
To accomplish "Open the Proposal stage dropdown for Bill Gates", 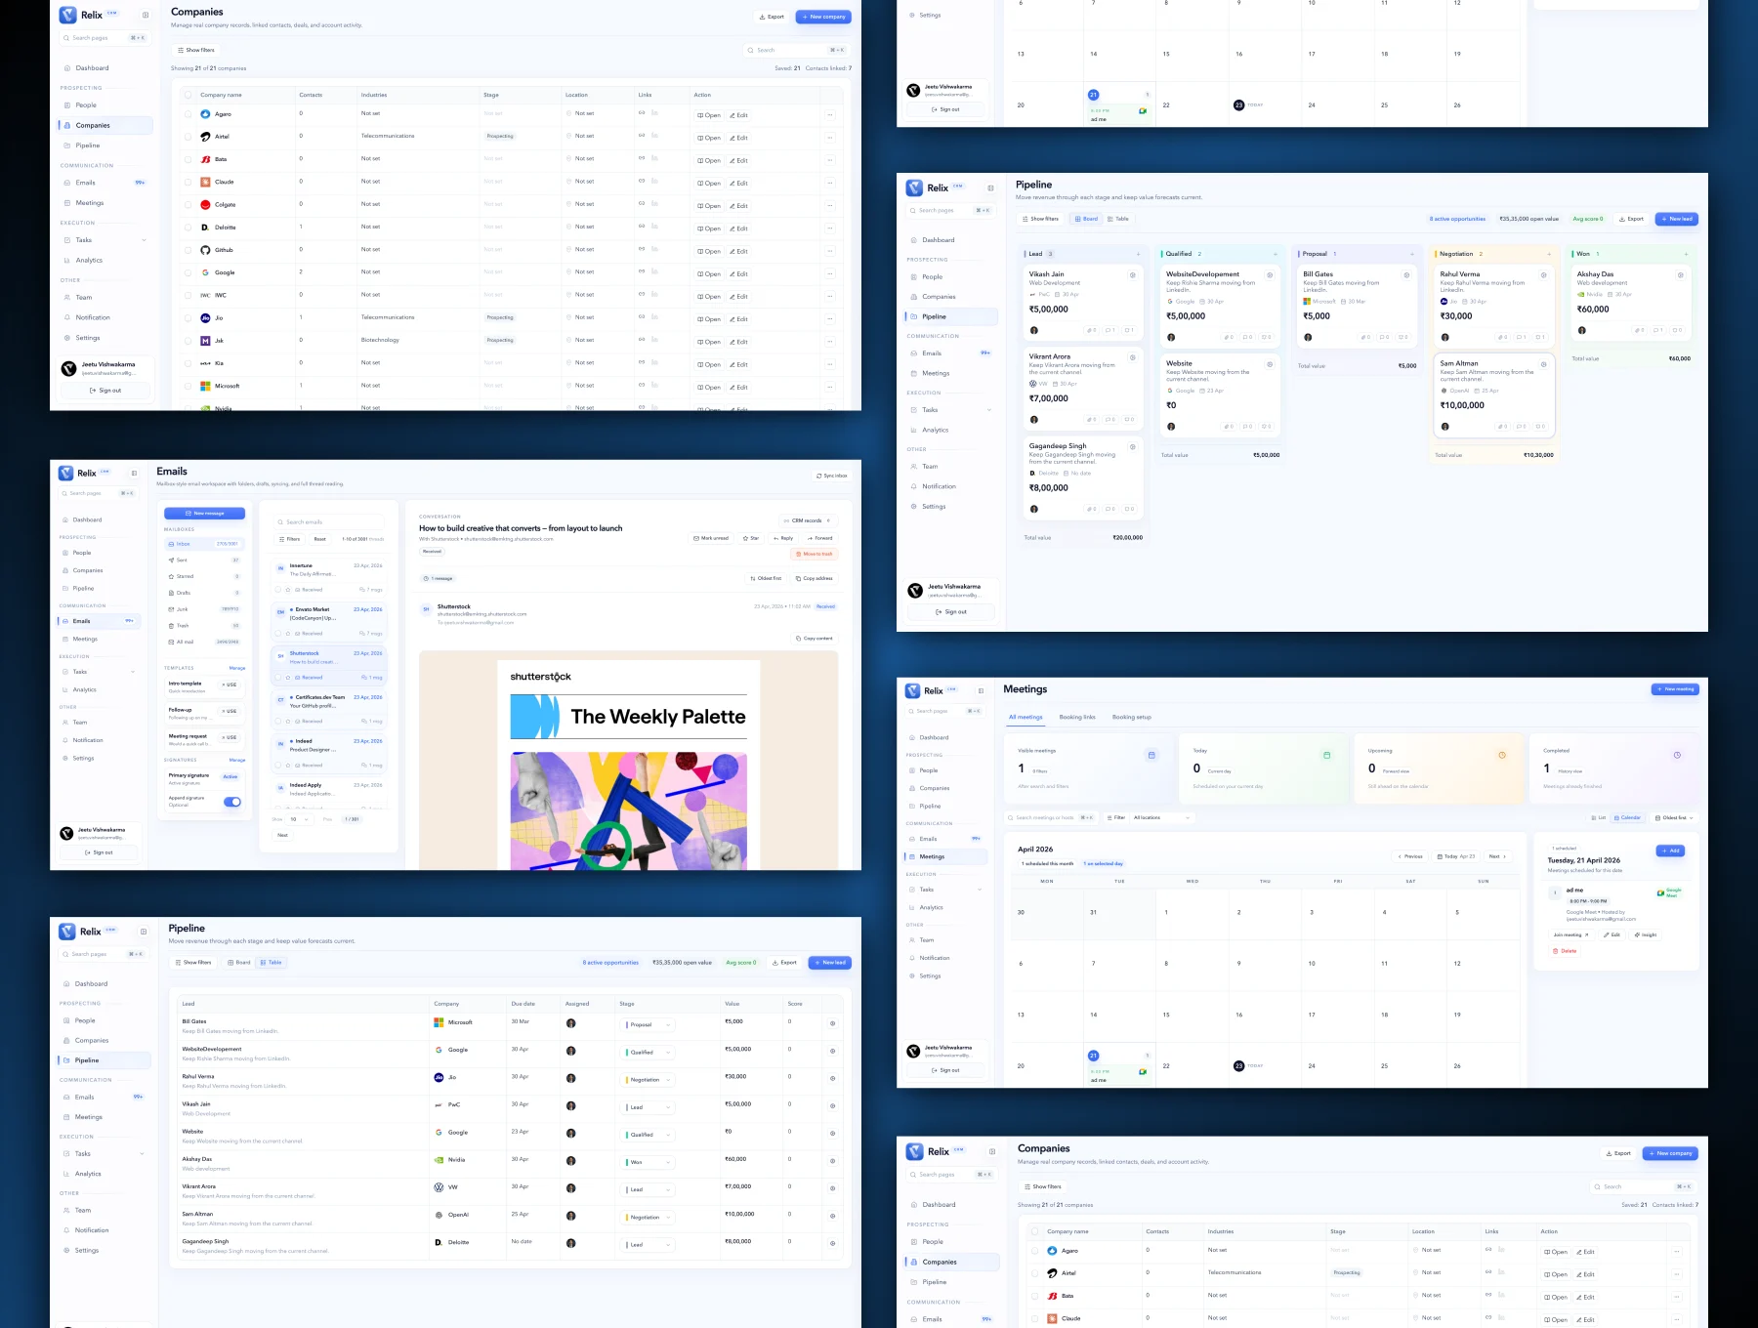I will [648, 1024].
